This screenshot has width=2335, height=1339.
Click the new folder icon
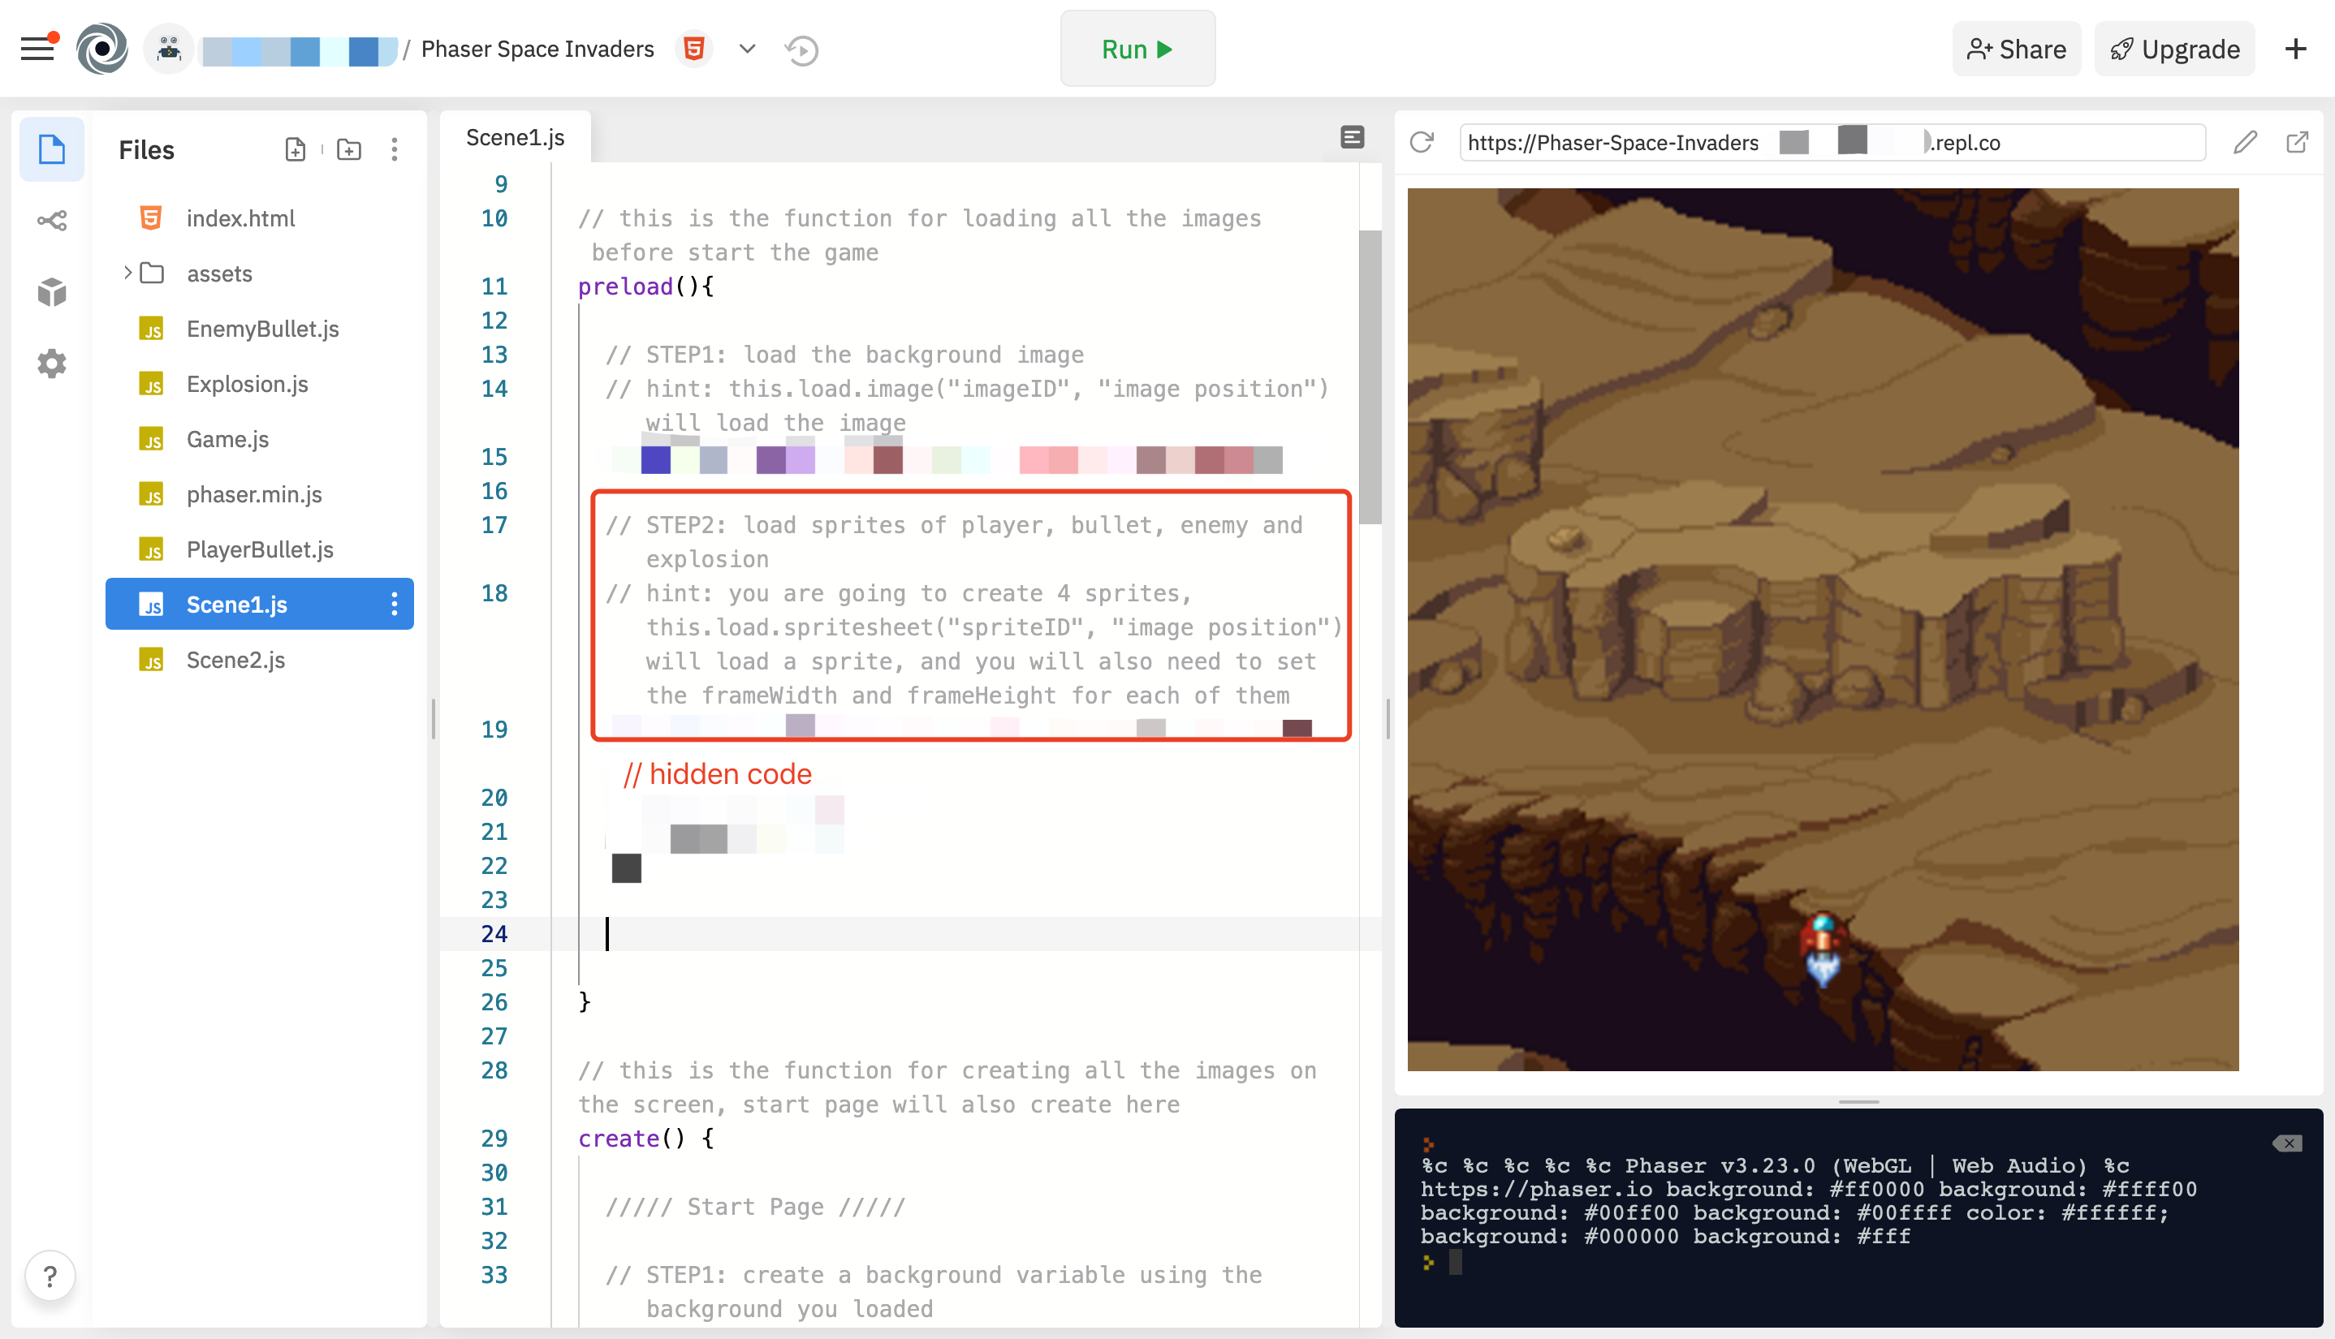[x=348, y=150]
